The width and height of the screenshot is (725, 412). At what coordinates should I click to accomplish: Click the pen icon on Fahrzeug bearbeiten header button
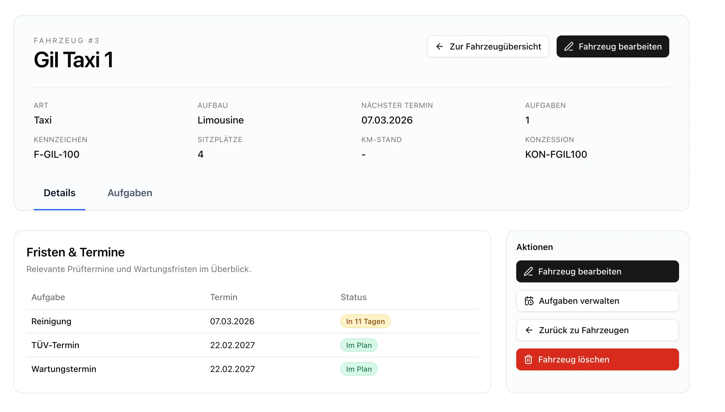coord(569,46)
